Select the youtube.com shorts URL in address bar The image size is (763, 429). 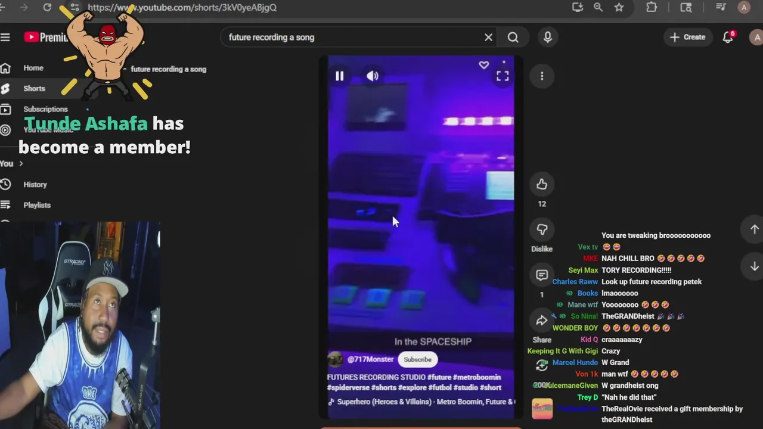[182, 7]
